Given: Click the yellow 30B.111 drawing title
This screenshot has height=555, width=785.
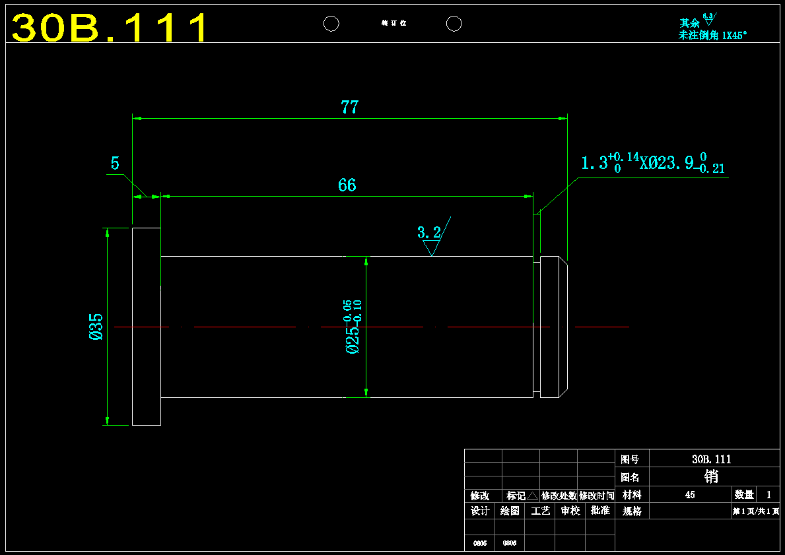Looking at the screenshot, I should point(110,28).
